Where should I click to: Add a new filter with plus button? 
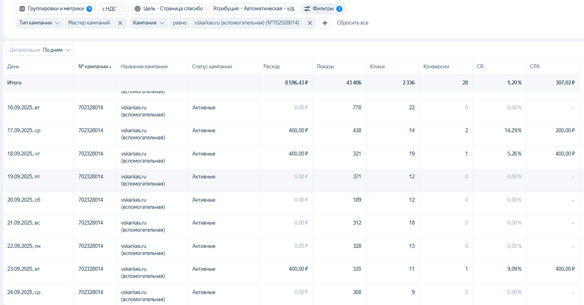[325, 23]
